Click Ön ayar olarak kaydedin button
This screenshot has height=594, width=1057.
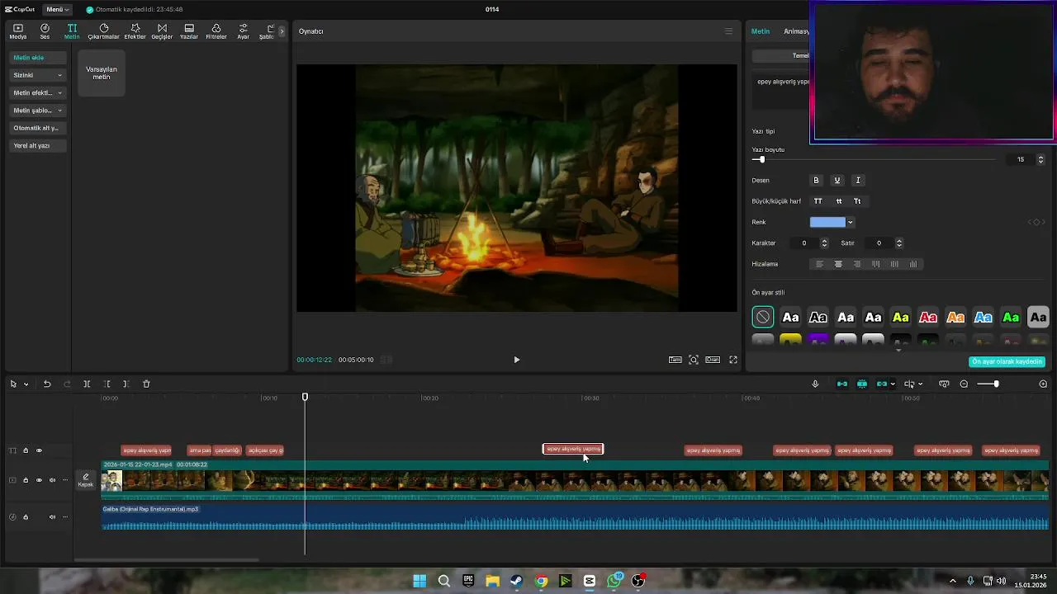[1007, 361]
